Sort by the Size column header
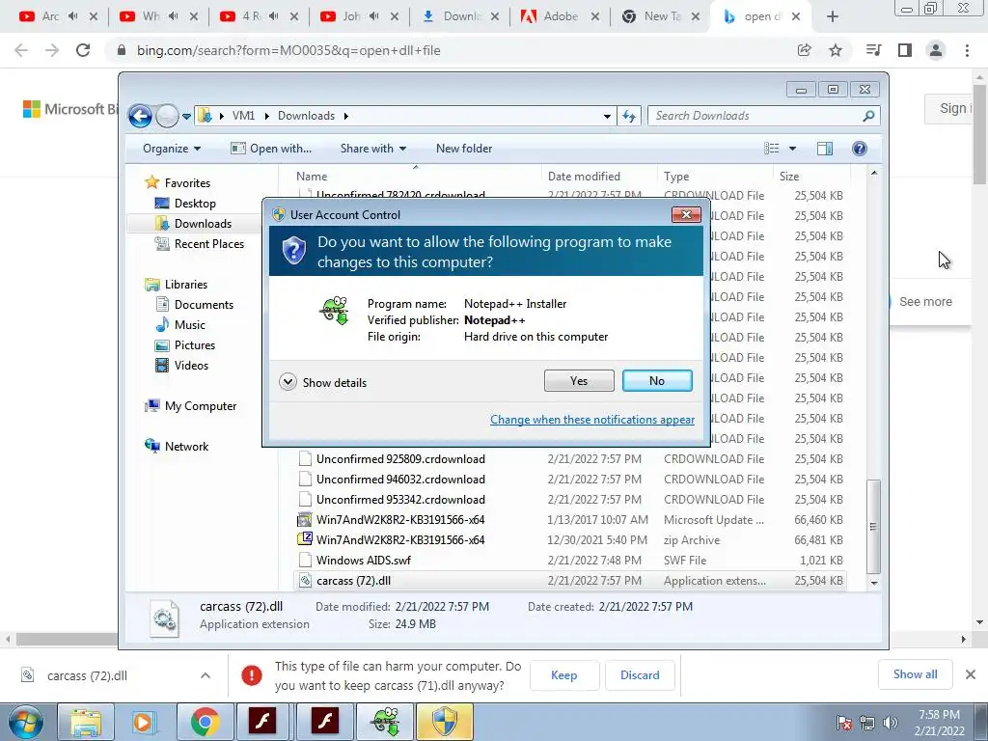Screen dimensions: 988x741 pyautogui.click(x=810, y=177)
